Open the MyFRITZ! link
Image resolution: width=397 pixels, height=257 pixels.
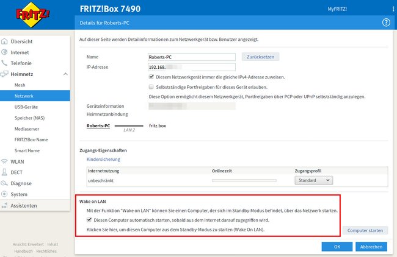(337, 9)
